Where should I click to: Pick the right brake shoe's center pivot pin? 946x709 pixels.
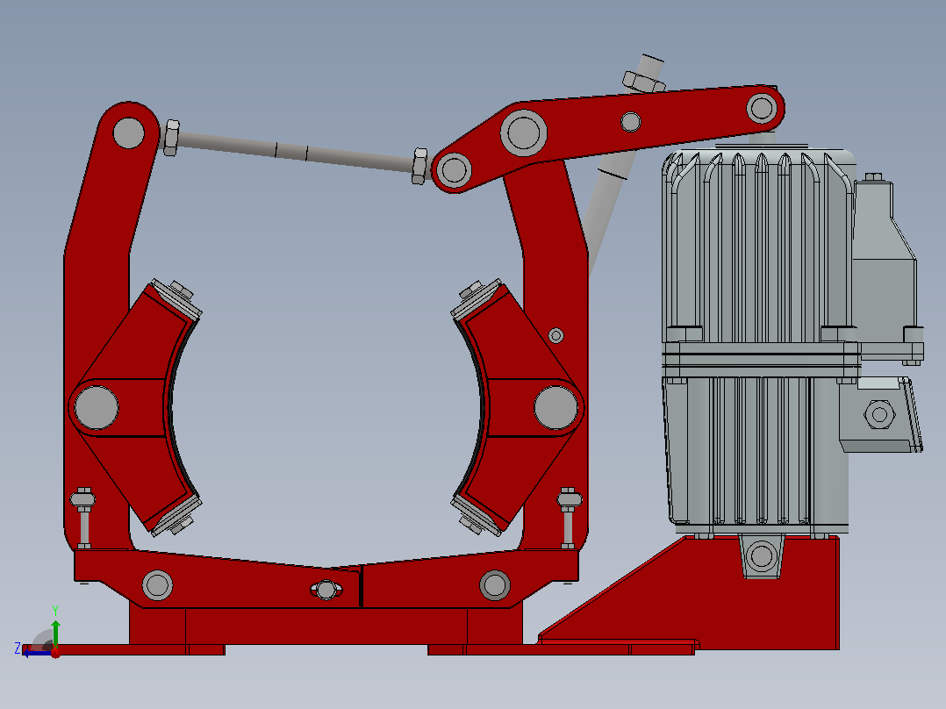pyautogui.click(x=555, y=408)
